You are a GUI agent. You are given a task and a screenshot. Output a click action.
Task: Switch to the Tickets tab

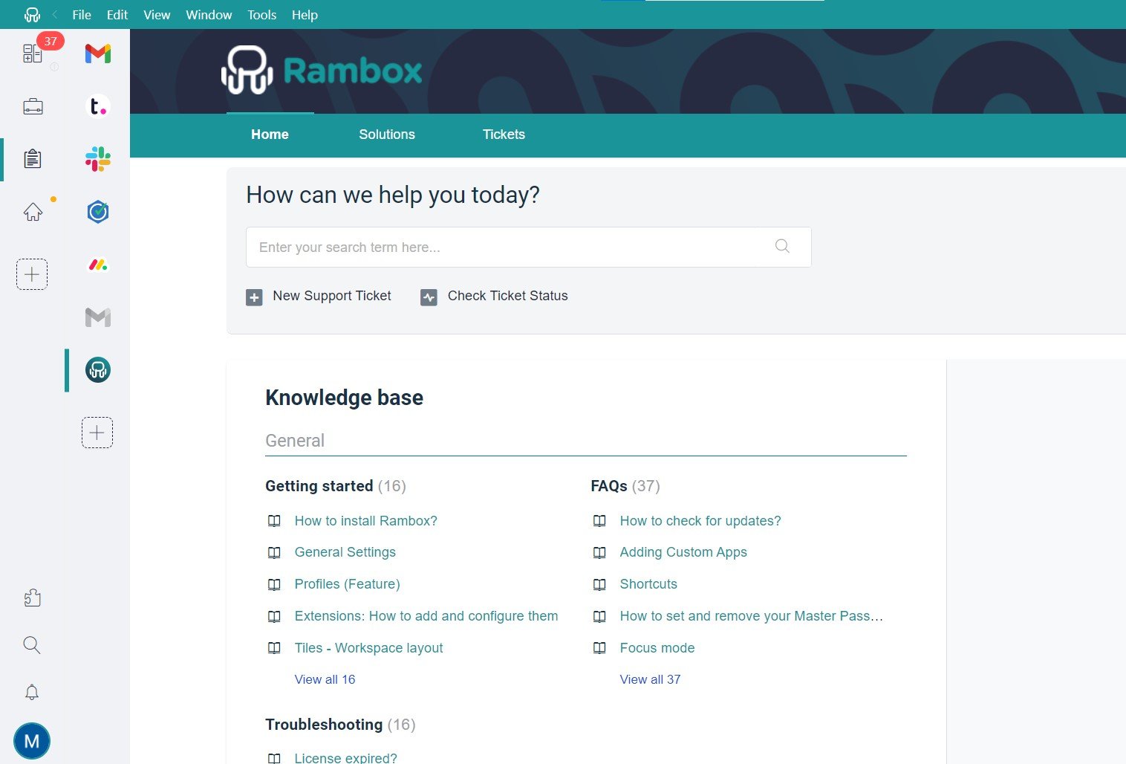tap(504, 135)
